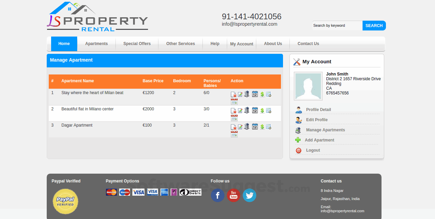Image resolution: width=435 pixels, height=219 pixels.
Task: Click 'Dagar Apartment' name cell
Action: point(77,125)
